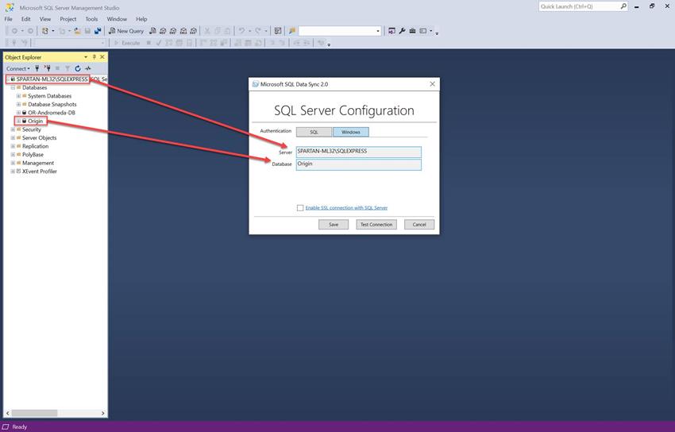This screenshot has width=675, height=432.
Task: Open Enable SSL connection with SQL Server link
Action: 346,208
